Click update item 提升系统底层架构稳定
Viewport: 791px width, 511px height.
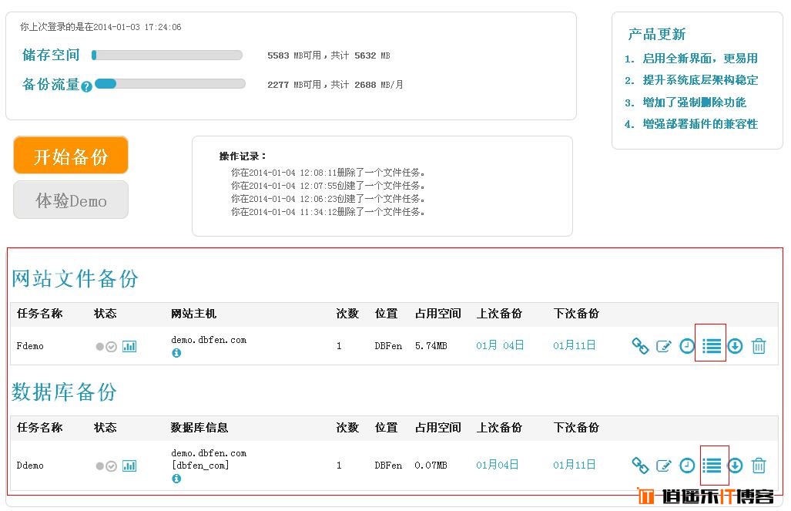(699, 80)
